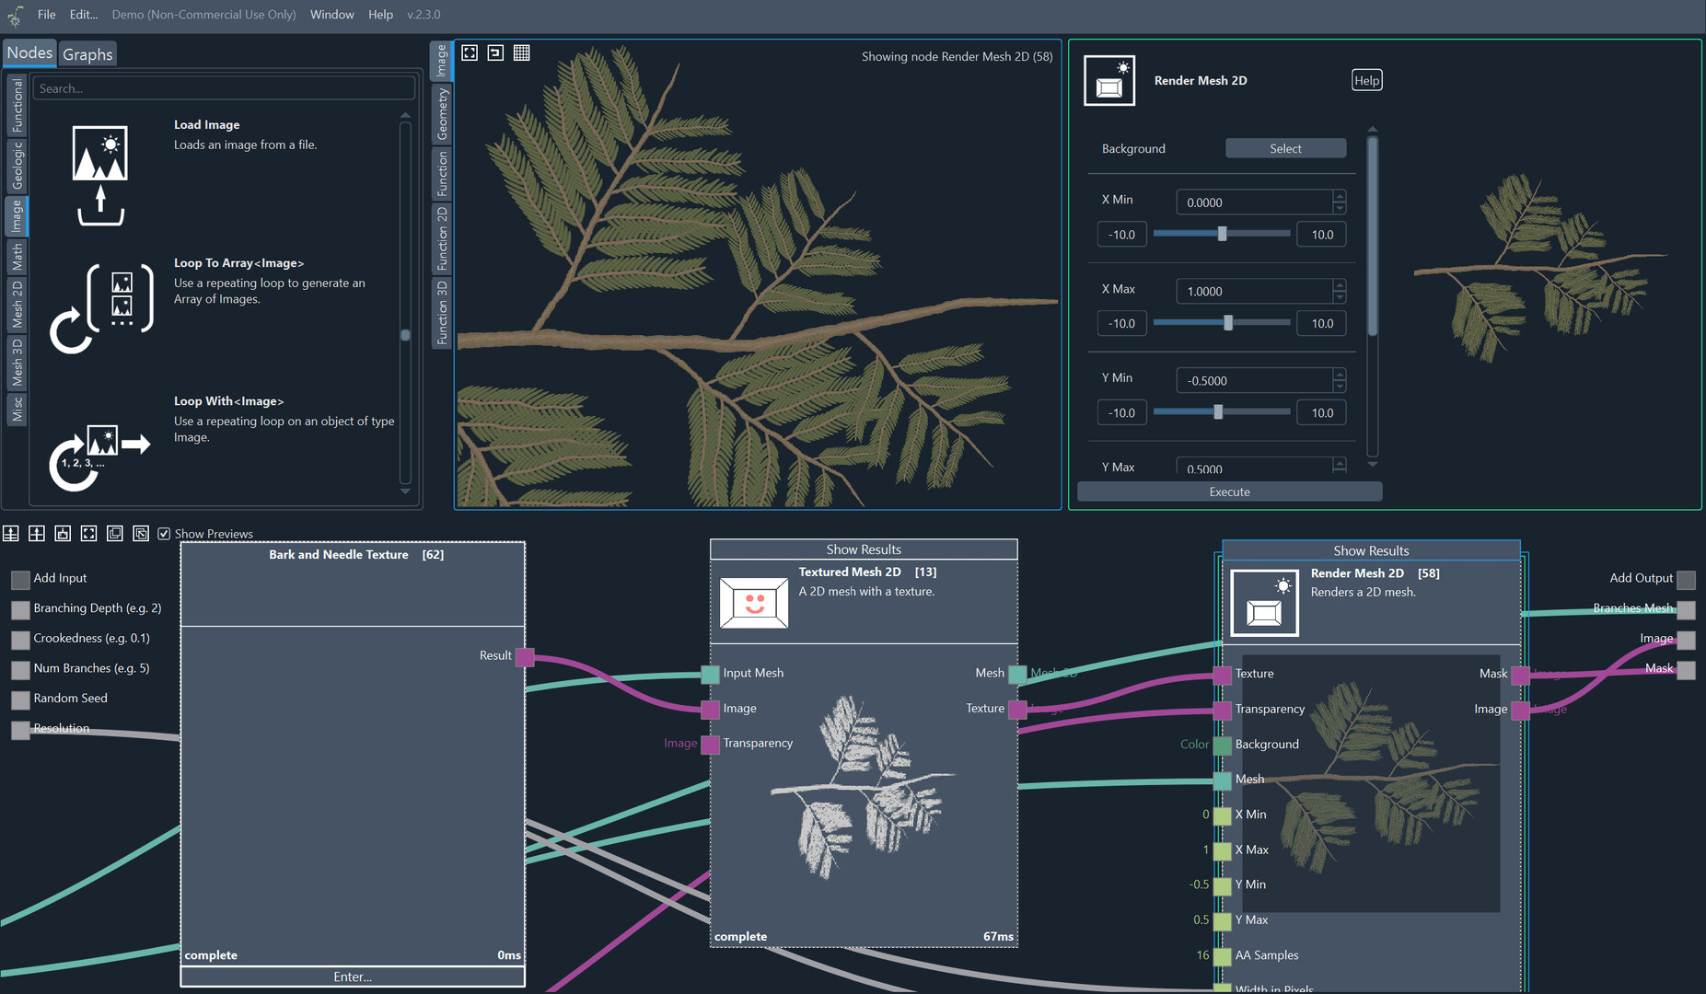Viewport: 1706px width, 994px height.
Task: Click the X Min value stepper arrows
Action: pos(1340,202)
